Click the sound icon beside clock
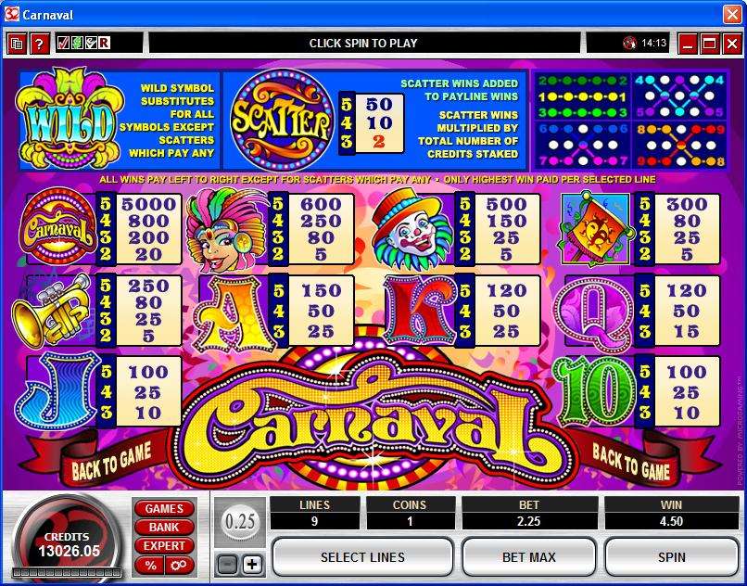 click(630, 43)
